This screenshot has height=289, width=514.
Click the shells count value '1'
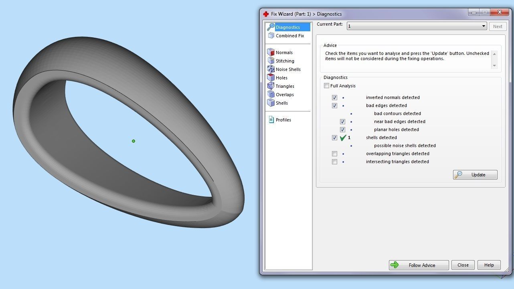click(349, 137)
